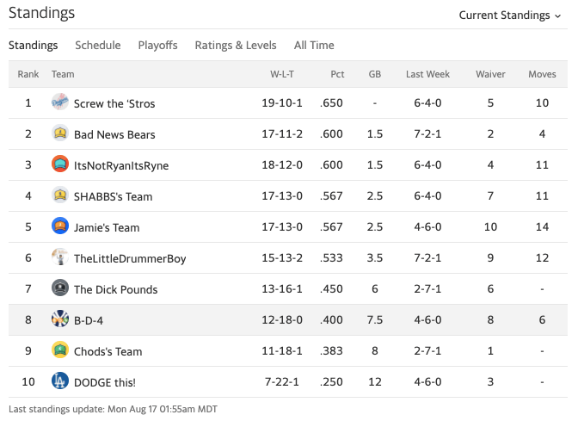Click SHABBS's Team avatar icon
The height and width of the screenshot is (427, 578).
pyautogui.click(x=60, y=195)
